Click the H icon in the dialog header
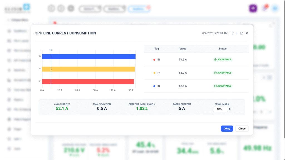The height and width of the screenshot is (160, 285). [x=237, y=33]
